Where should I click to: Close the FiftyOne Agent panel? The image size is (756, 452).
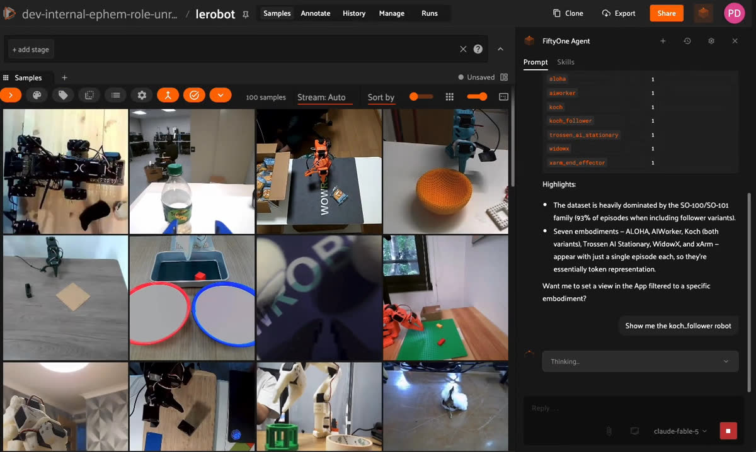tap(735, 41)
